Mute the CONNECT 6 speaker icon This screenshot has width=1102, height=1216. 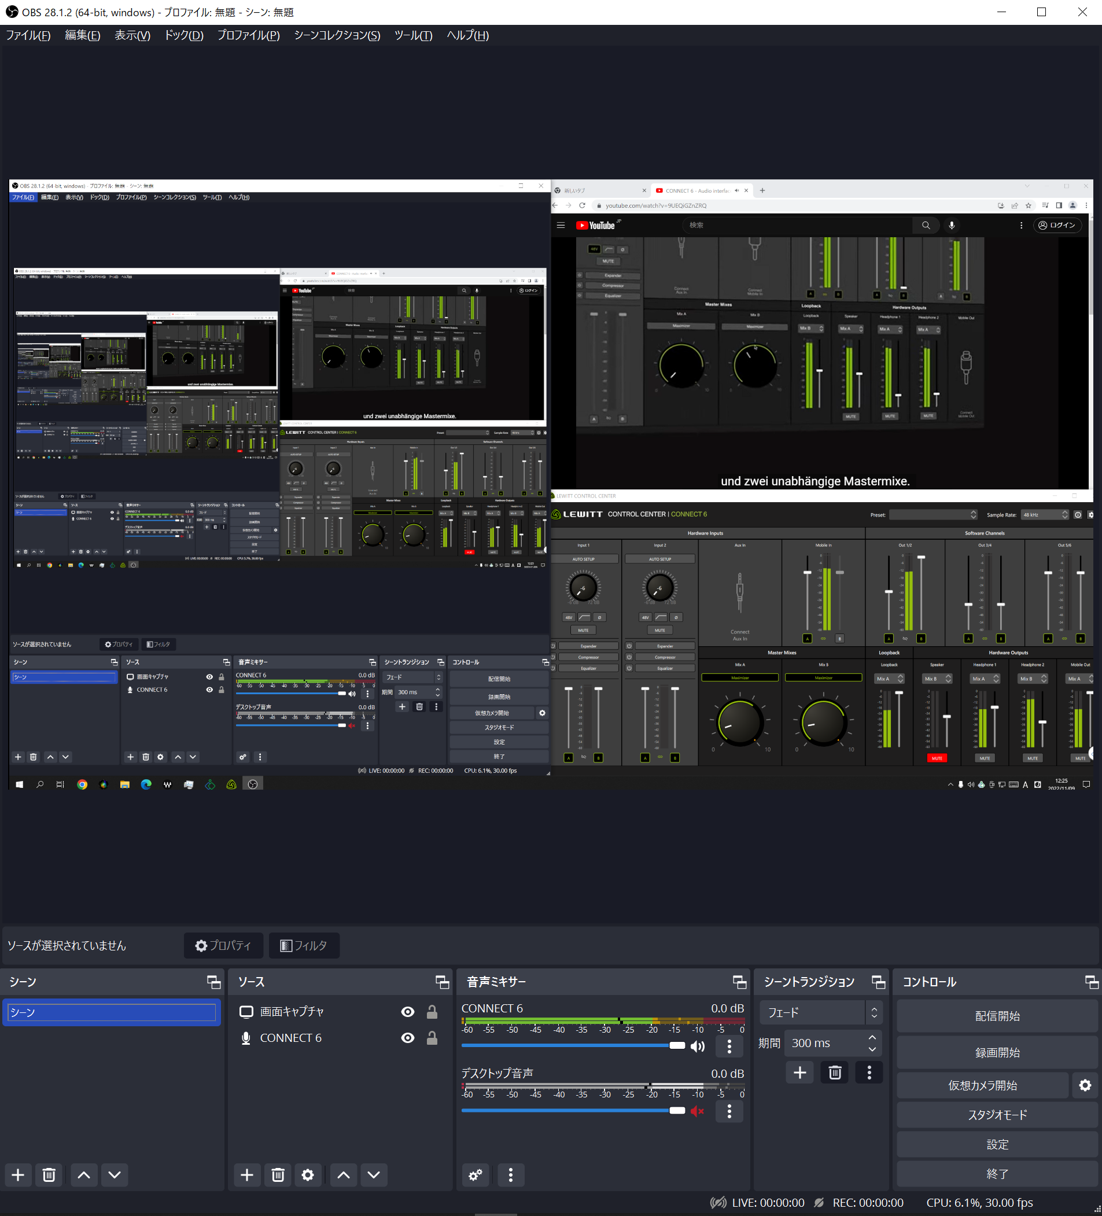coord(697,1046)
